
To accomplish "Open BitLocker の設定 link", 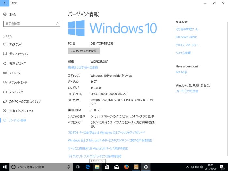I will [186, 37].
